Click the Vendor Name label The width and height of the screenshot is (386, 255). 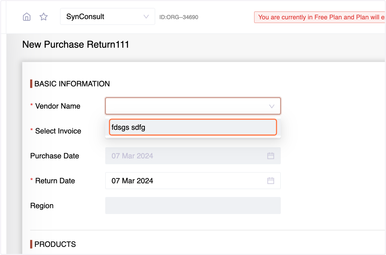[x=58, y=106]
